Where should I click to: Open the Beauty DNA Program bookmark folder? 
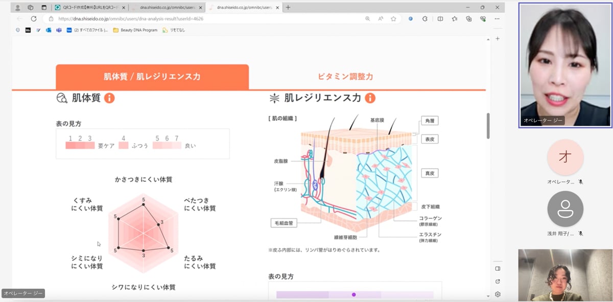click(x=135, y=30)
